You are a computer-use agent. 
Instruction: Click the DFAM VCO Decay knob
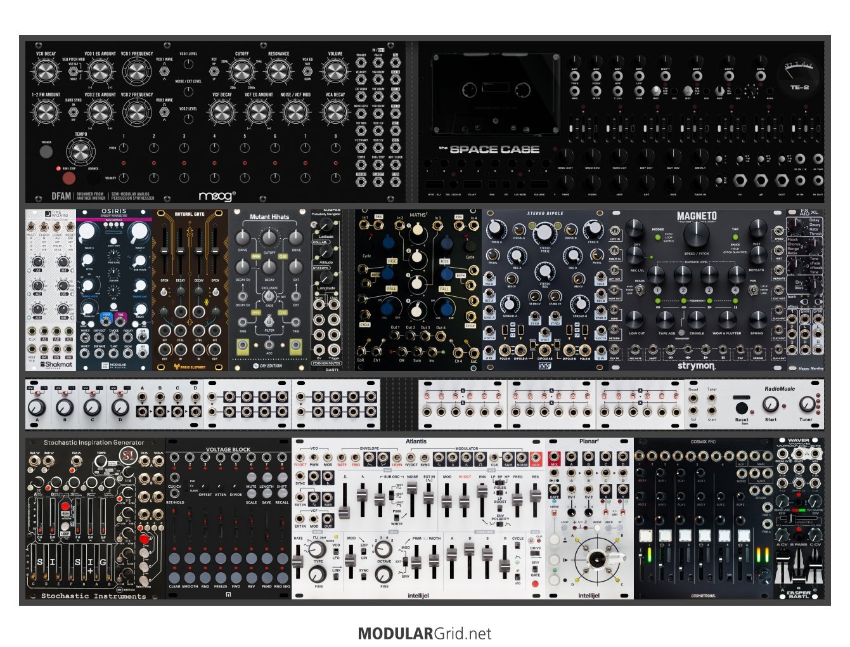[x=45, y=72]
